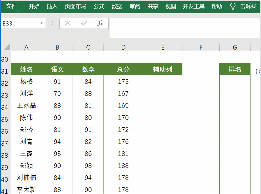261x194 pixels.
Task: Select row 35 header
Action: click(x=5, y=117)
